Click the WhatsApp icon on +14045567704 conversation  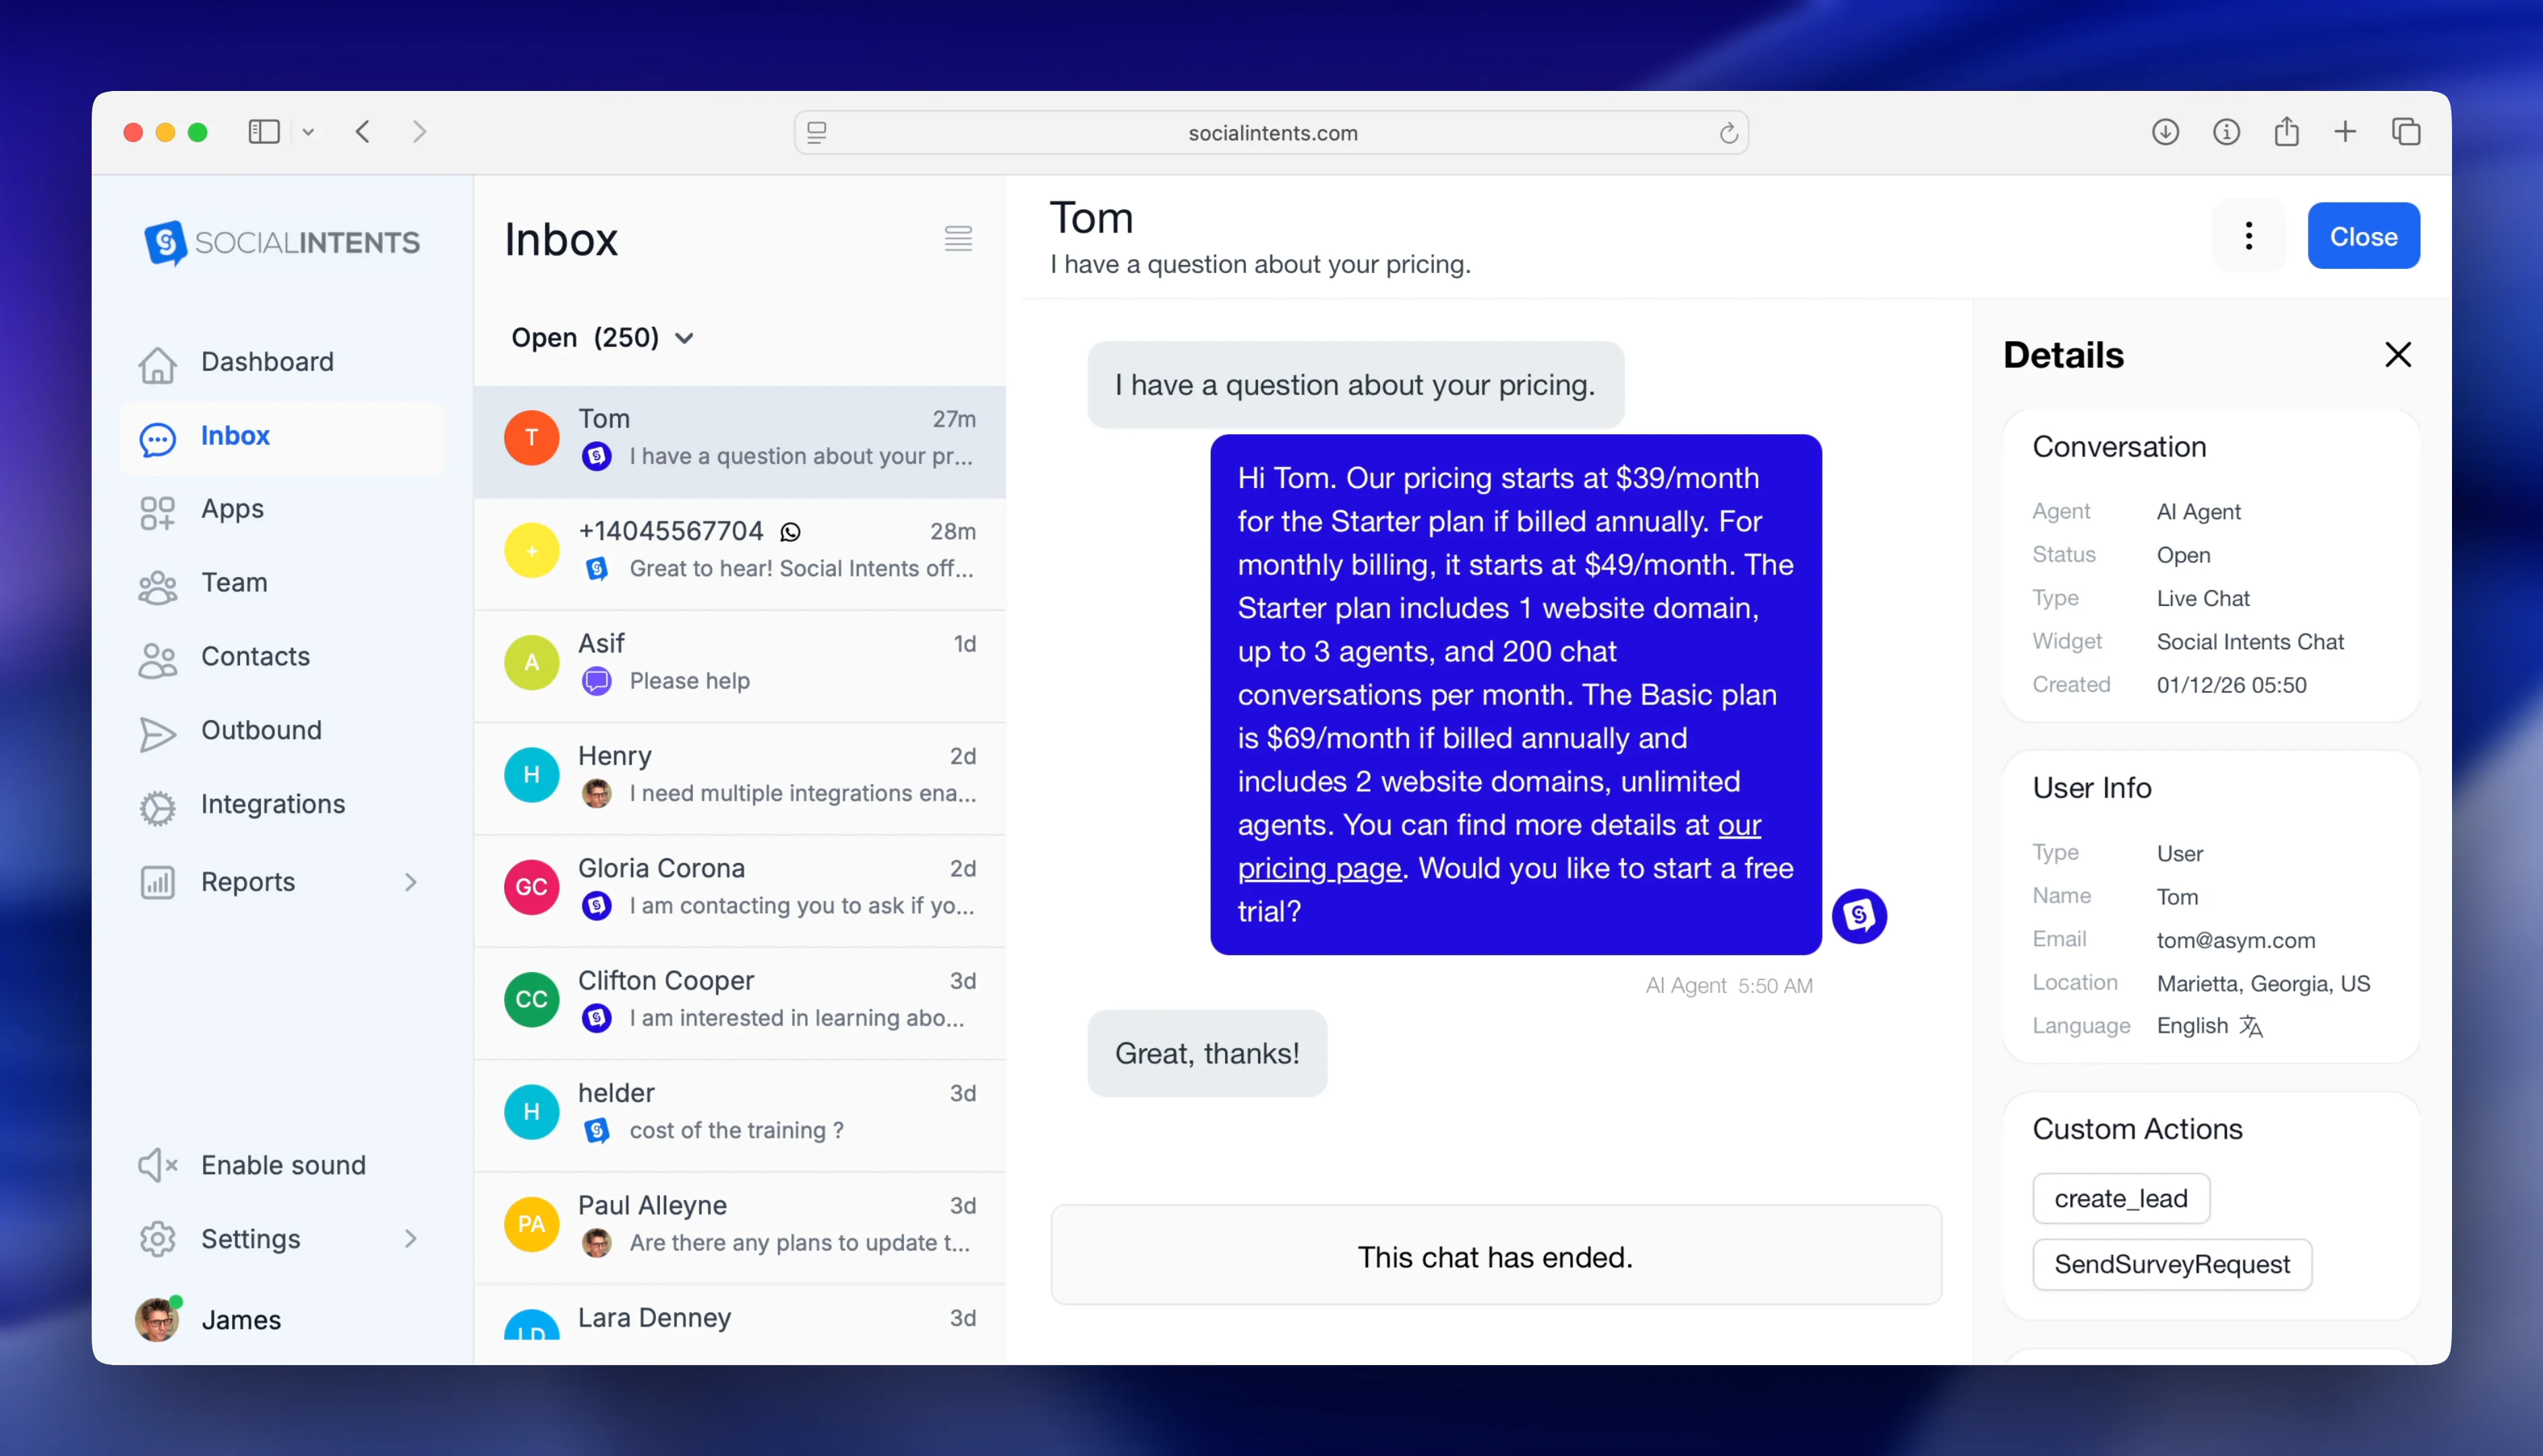pyautogui.click(x=789, y=531)
